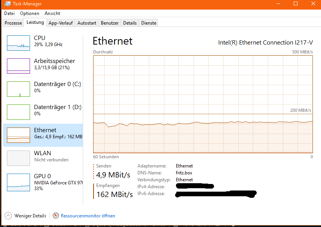The width and height of the screenshot is (321, 227).
Task: Select the CPU usage graph thumbnail
Action: (x=18, y=43)
